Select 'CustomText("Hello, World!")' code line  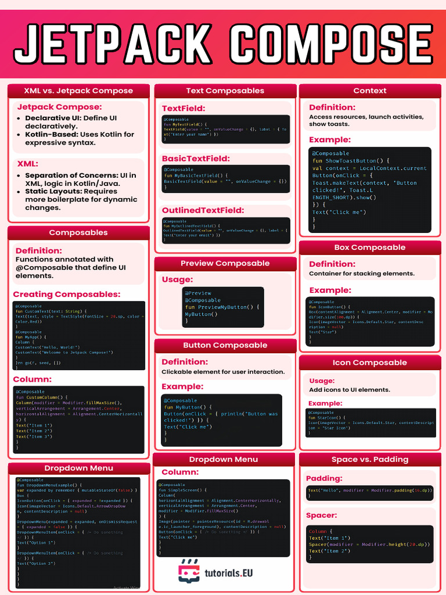(48, 347)
